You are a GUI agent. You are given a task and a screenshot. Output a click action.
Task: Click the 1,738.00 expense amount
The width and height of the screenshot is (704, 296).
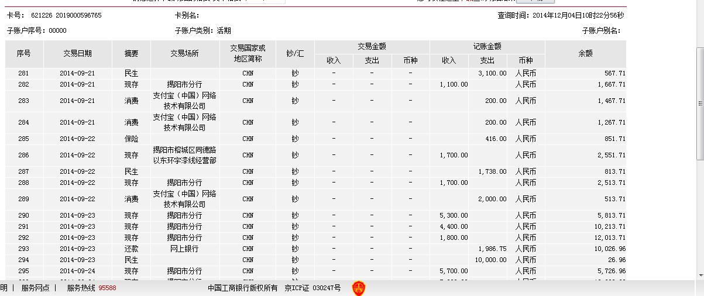point(492,171)
